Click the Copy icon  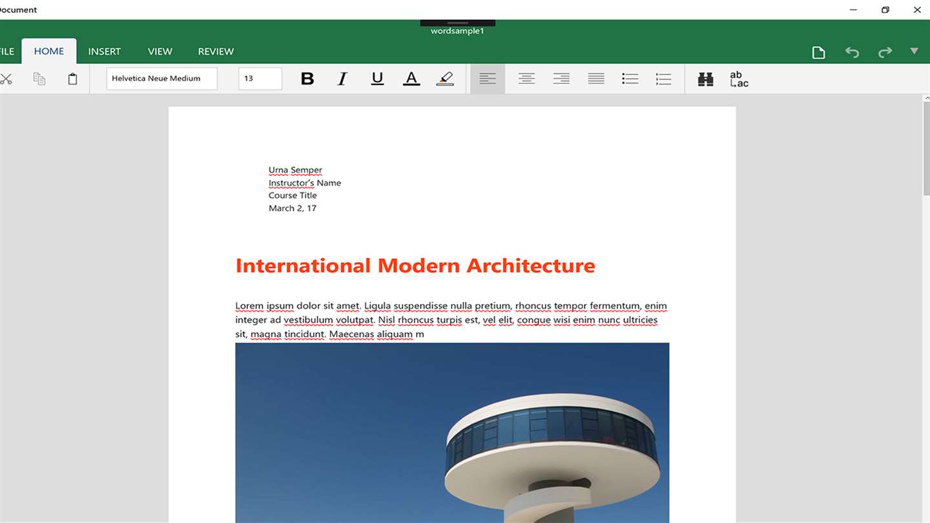(39, 79)
